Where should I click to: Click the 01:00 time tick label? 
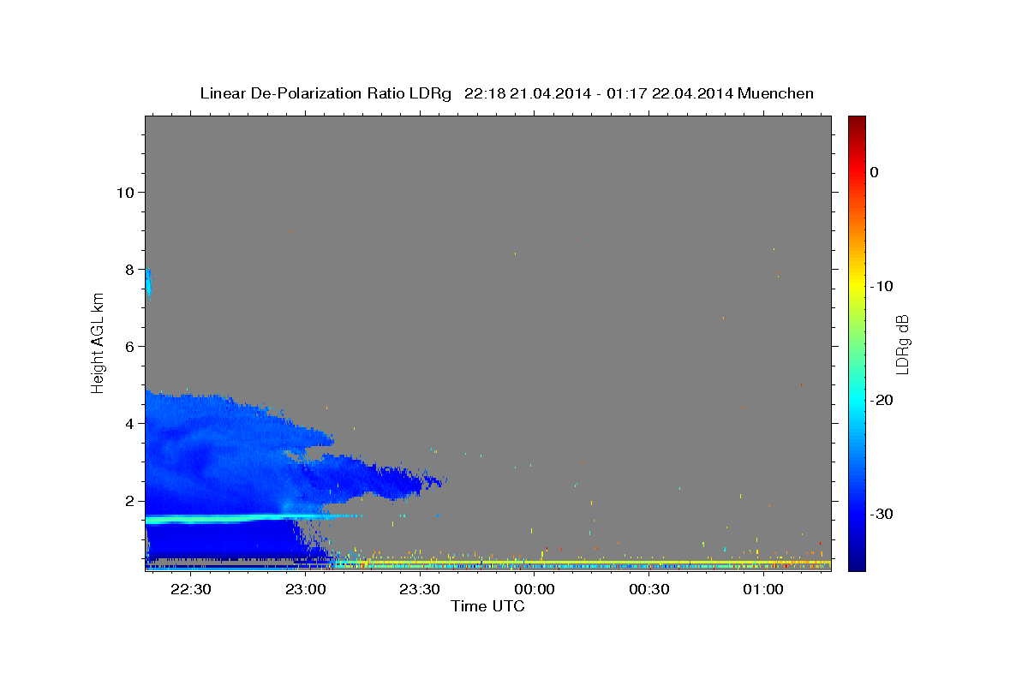(x=763, y=589)
